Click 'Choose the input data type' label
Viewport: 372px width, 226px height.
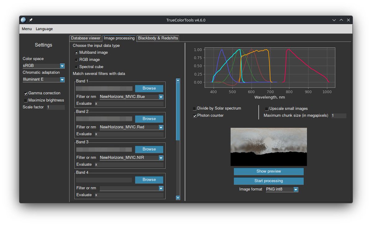96,45
